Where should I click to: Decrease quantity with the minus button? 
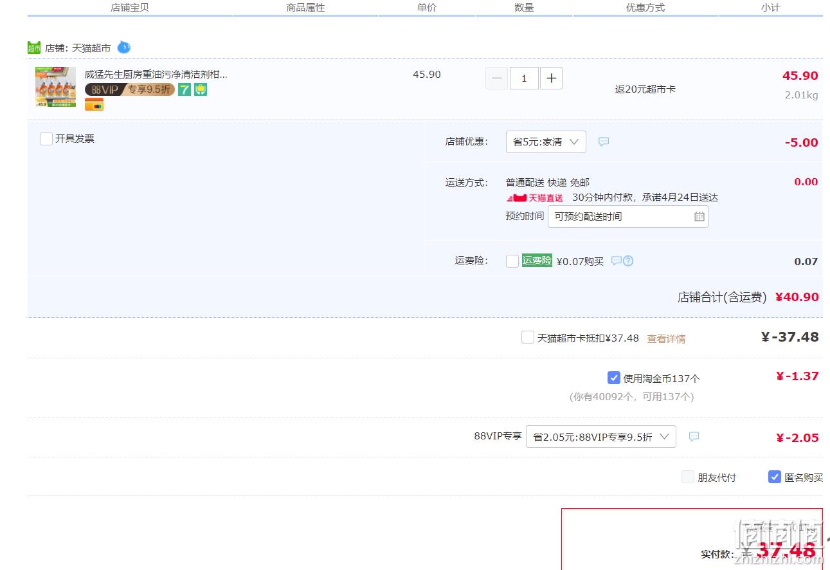pyautogui.click(x=496, y=78)
